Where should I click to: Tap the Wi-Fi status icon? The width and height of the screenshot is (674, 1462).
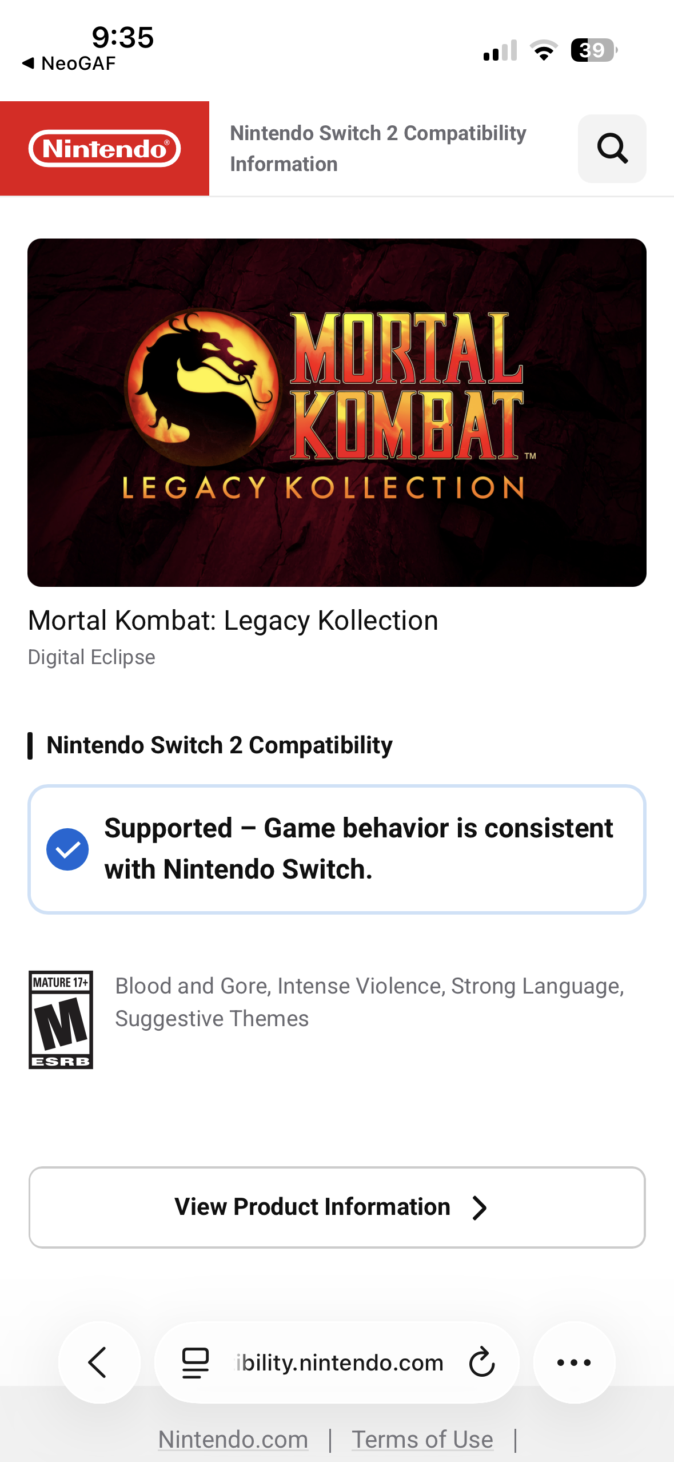pos(544,50)
